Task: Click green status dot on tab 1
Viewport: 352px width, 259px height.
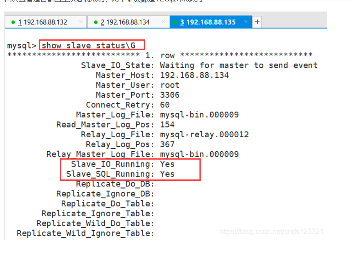Action: [13, 22]
